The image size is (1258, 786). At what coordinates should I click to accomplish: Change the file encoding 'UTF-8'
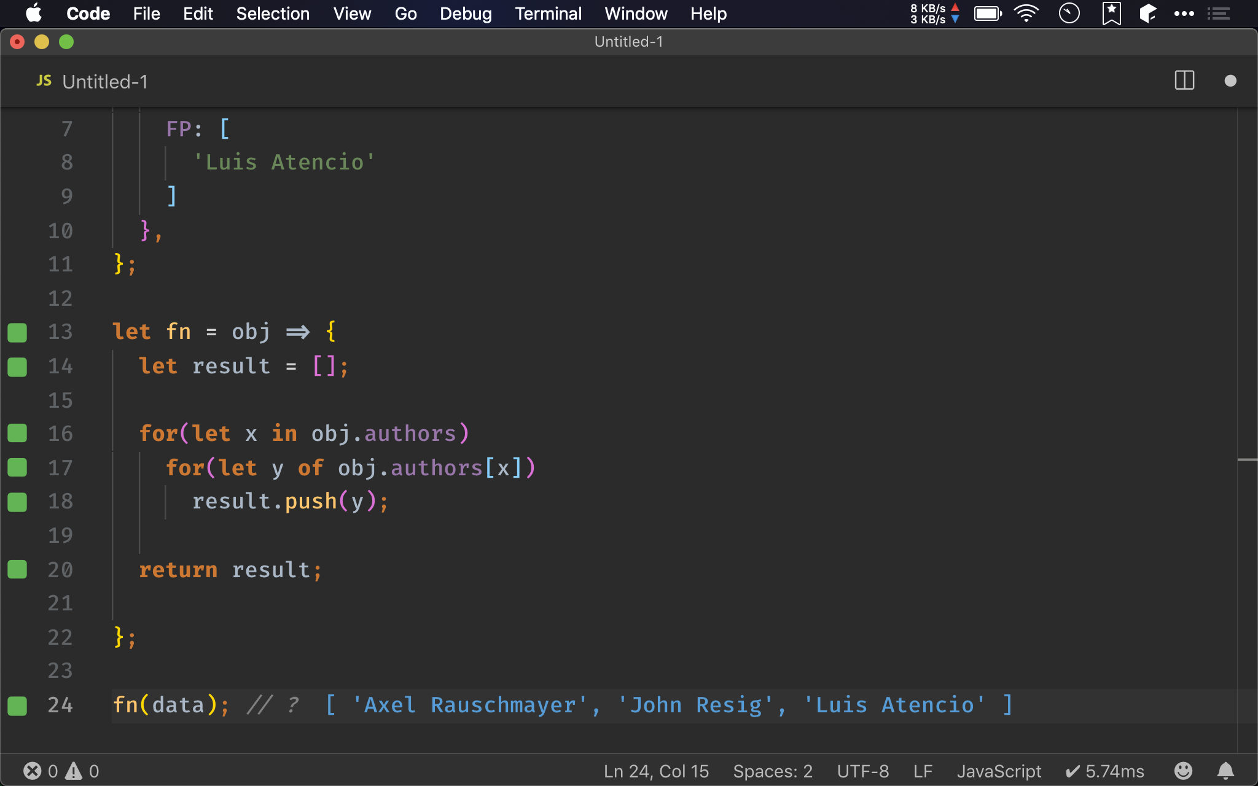[x=862, y=771]
